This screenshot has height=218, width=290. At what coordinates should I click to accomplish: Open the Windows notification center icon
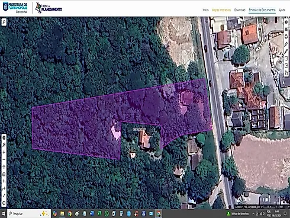coord(285,214)
